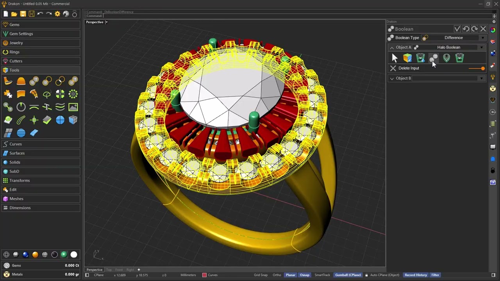Screen dimensions: 500x281
Task: Choose the green pear halo icon under Object A
Action: (x=446, y=58)
